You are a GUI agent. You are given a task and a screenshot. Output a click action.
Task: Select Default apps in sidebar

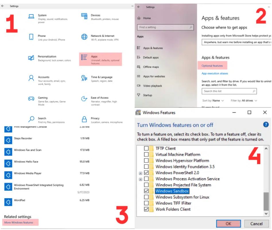coord(151,57)
